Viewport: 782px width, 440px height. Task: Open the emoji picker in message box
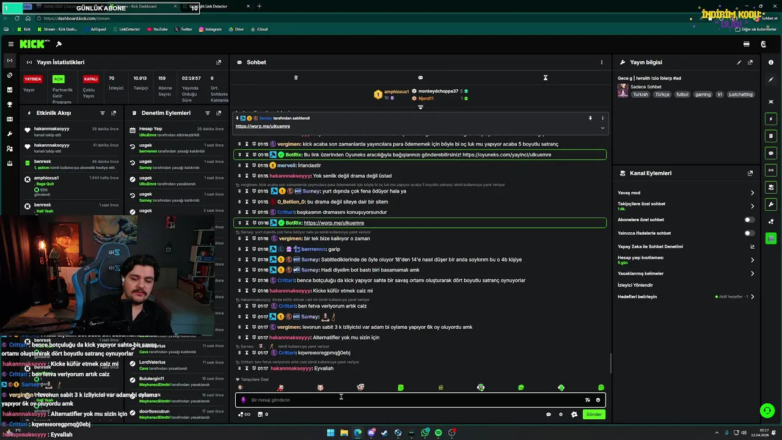(598, 400)
